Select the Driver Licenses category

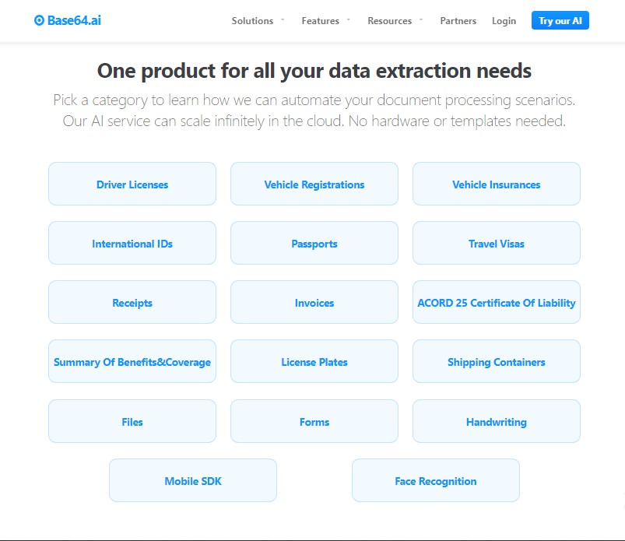point(132,184)
